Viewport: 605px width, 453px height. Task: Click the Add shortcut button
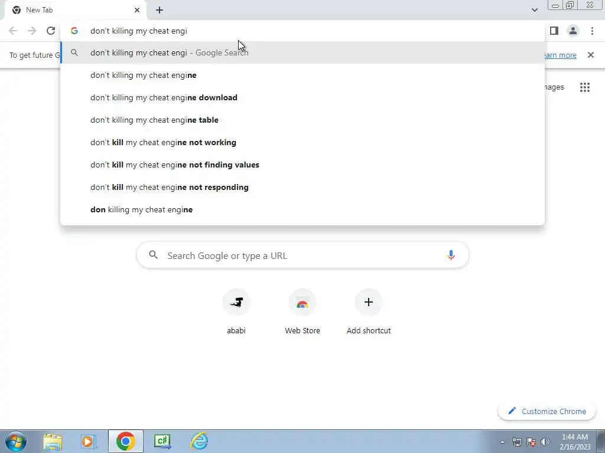369,312
